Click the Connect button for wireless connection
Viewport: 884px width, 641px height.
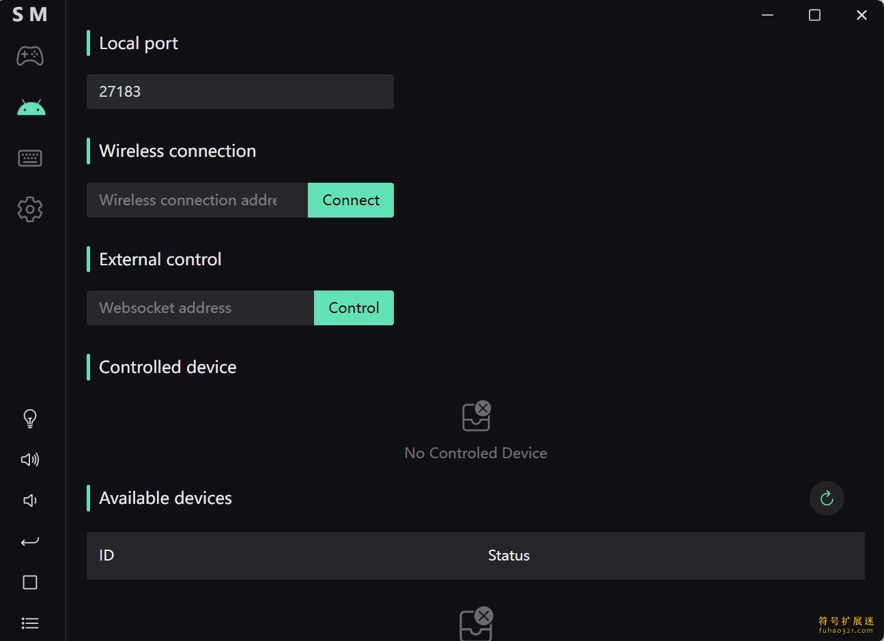[x=351, y=200]
